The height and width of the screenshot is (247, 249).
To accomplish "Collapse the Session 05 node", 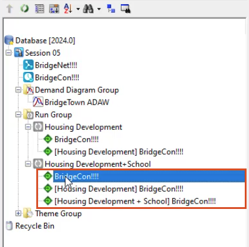I will [8, 53].
